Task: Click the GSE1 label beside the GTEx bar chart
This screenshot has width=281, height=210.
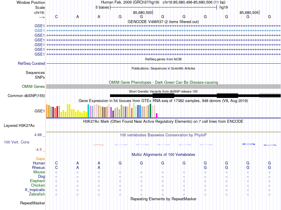Action: click(40, 111)
